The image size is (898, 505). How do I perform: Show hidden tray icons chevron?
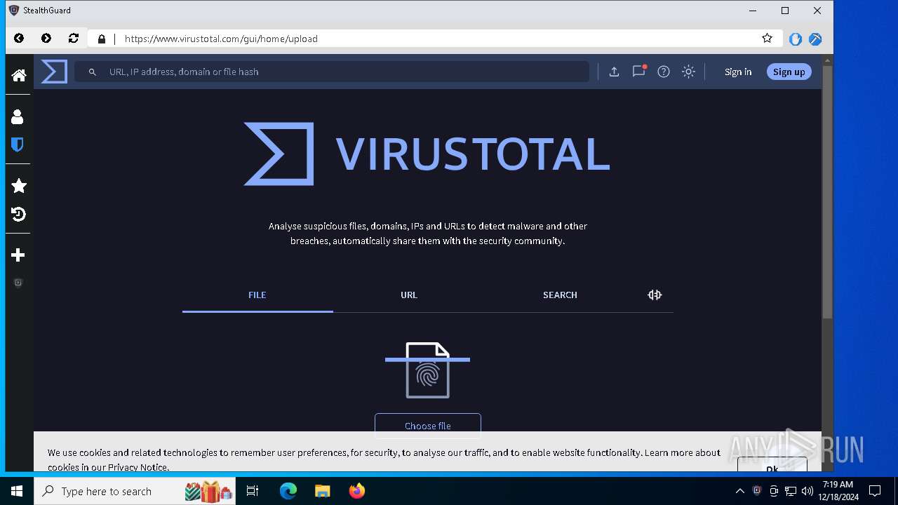point(739,491)
